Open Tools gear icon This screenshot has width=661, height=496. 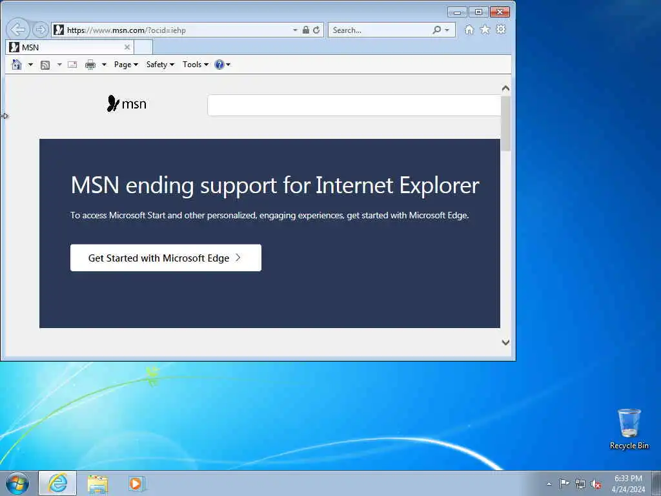pos(501,30)
